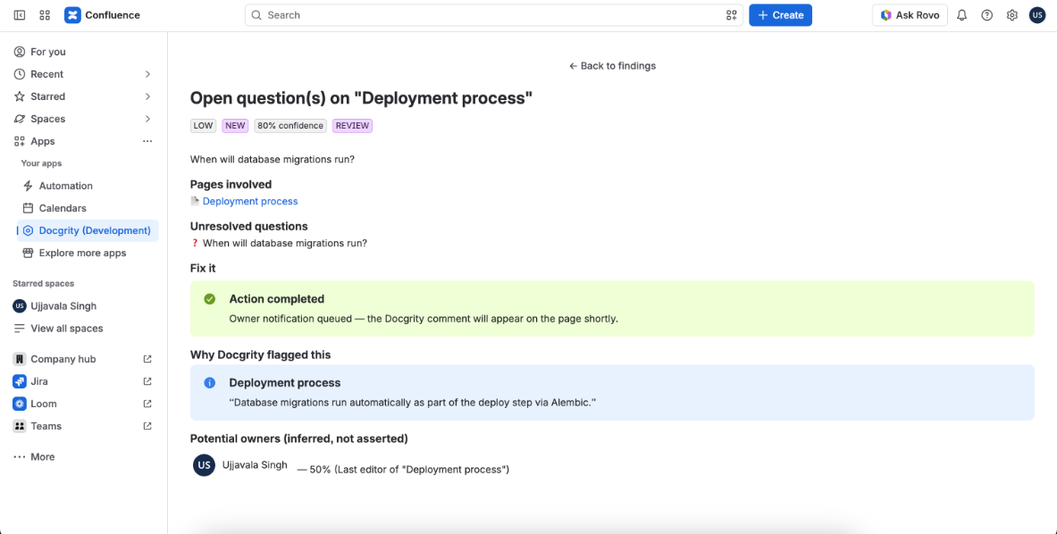Expand the Spaces chevron
This screenshot has width=1057, height=534.
[x=147, y=119]
